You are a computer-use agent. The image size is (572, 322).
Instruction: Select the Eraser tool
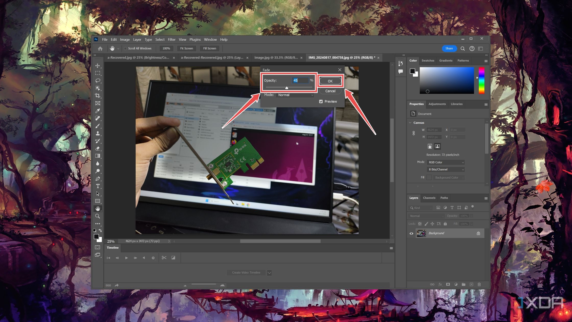coord(98,148)
